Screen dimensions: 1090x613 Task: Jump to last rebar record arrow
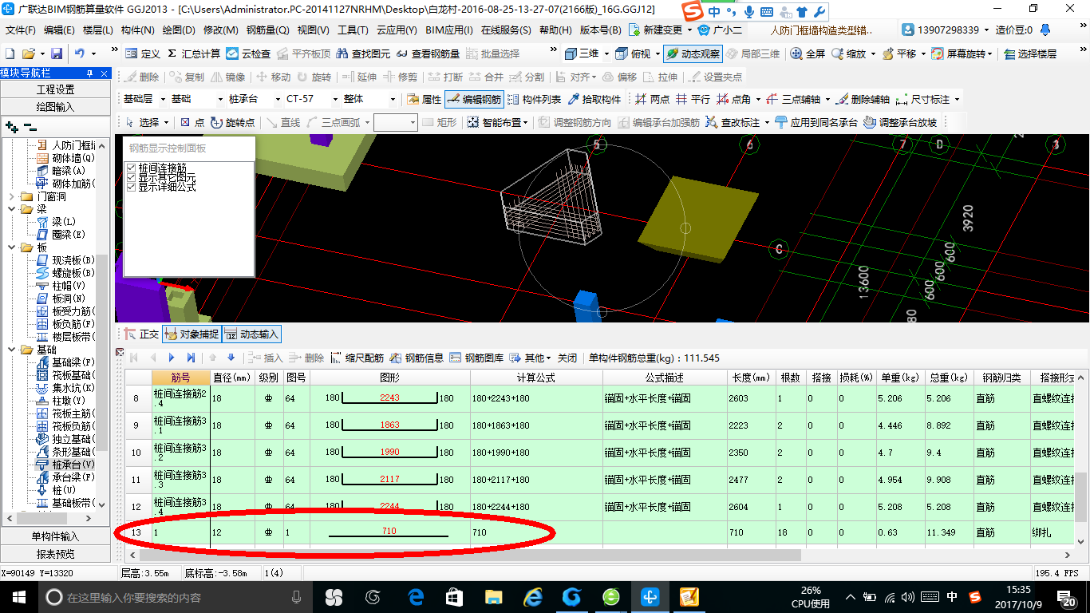(191, 358)
